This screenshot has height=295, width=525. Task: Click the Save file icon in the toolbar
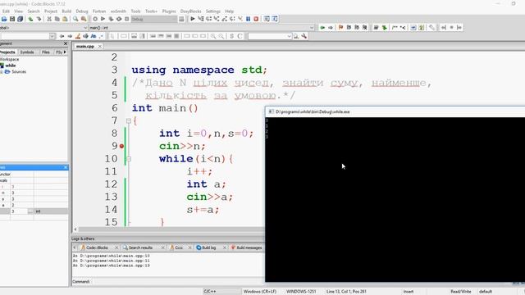(x=12, y=19)
